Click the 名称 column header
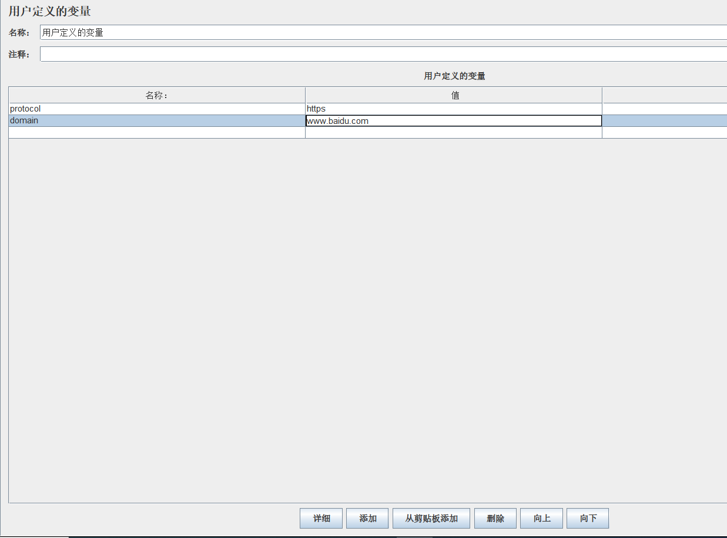Image resolution: width=727 pixels, height=538 pixels. [x=157, y=95]
